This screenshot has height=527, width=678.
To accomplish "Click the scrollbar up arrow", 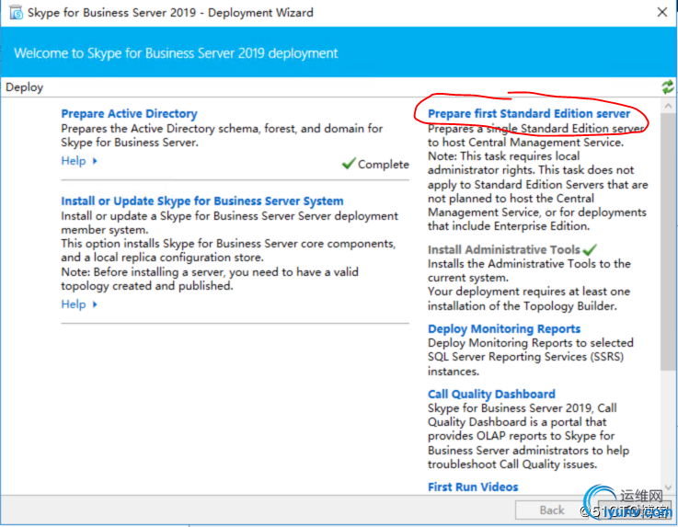I will click(669, 106).
